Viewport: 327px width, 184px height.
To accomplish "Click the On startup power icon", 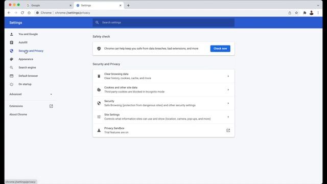I will 11,84.
